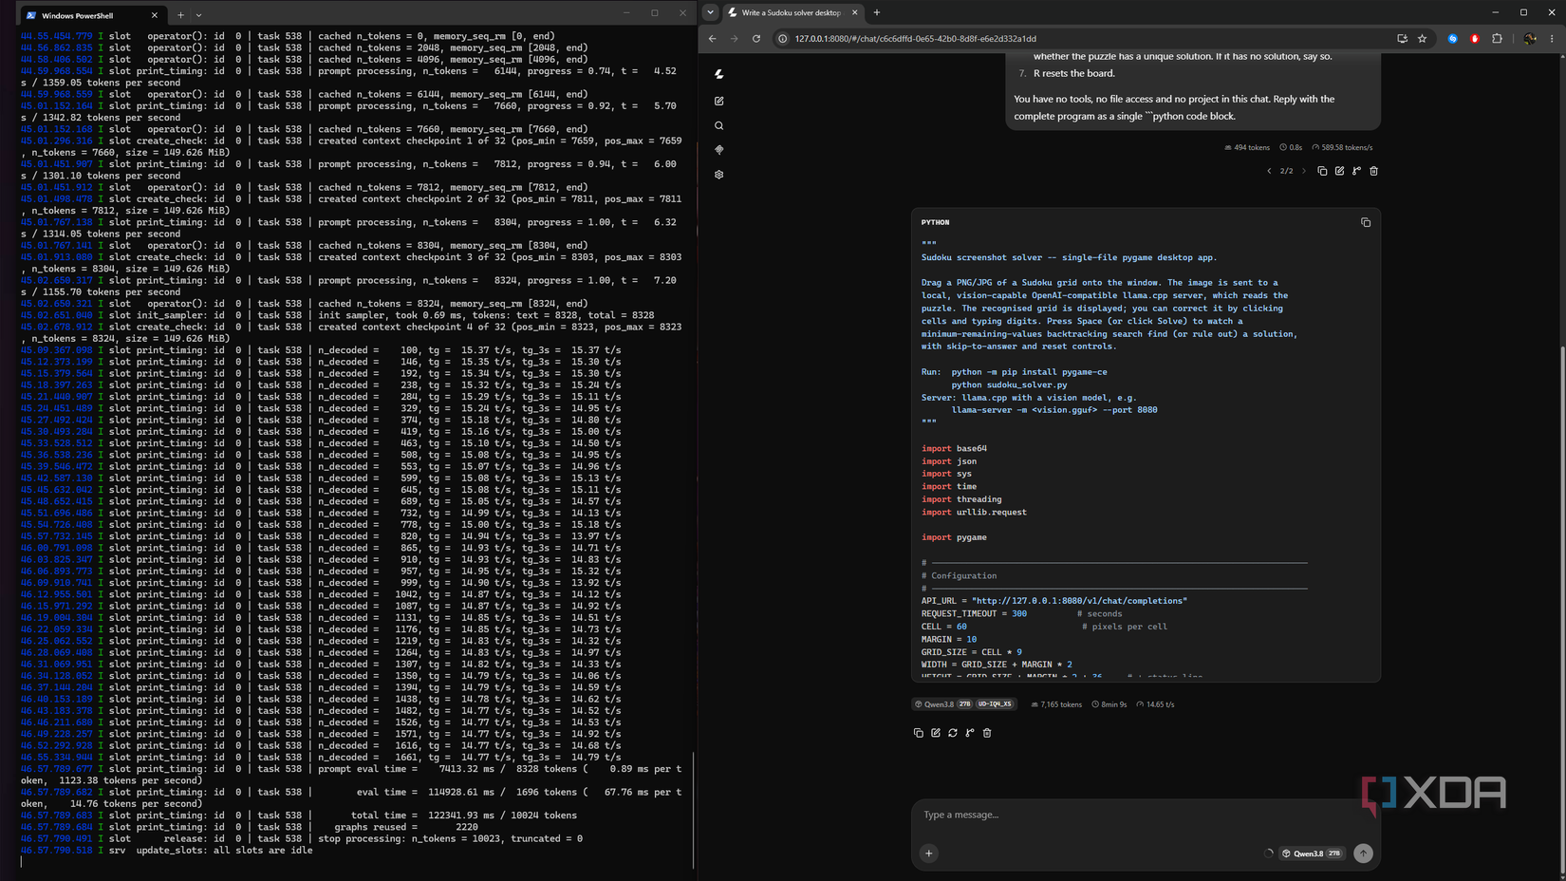The image size is (1566, 881).
Task: Open terminal profile dropdown arrow
Action: point(198,15)
